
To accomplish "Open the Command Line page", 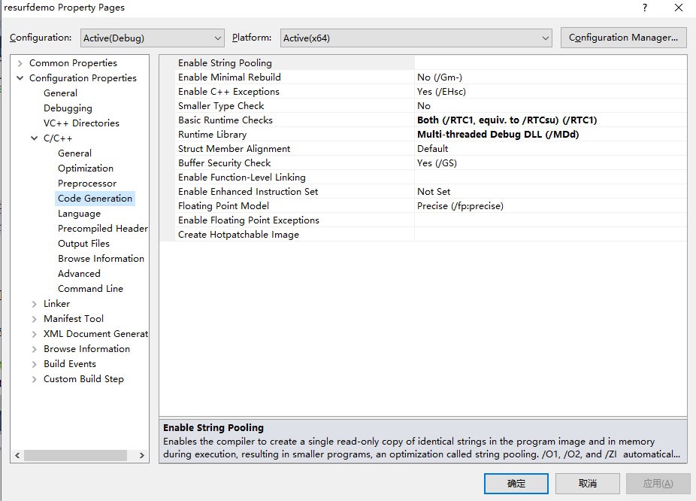I will coord(90,289).
